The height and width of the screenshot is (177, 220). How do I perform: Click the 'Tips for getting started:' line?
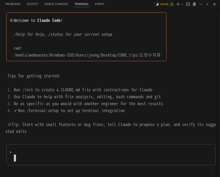[34, 76]
